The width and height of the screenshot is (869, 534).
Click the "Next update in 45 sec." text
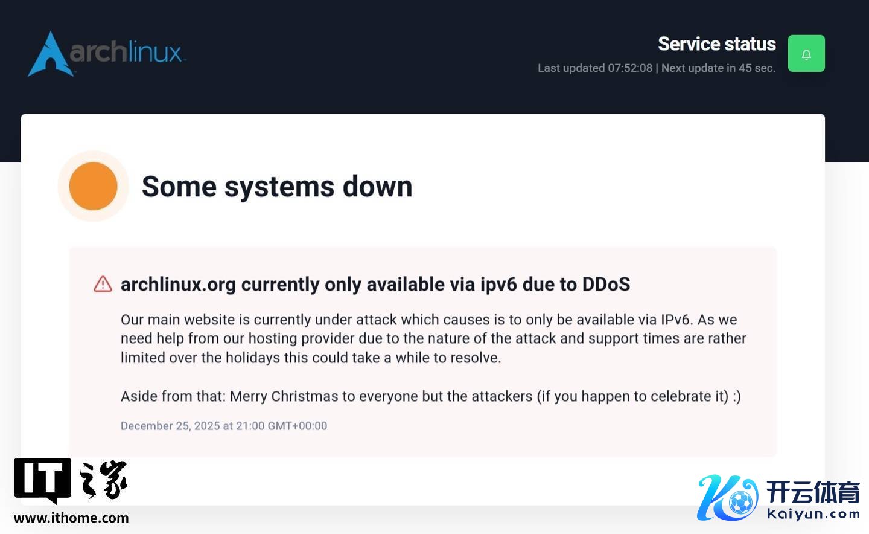pyautogui.click(x=718, y=68)
